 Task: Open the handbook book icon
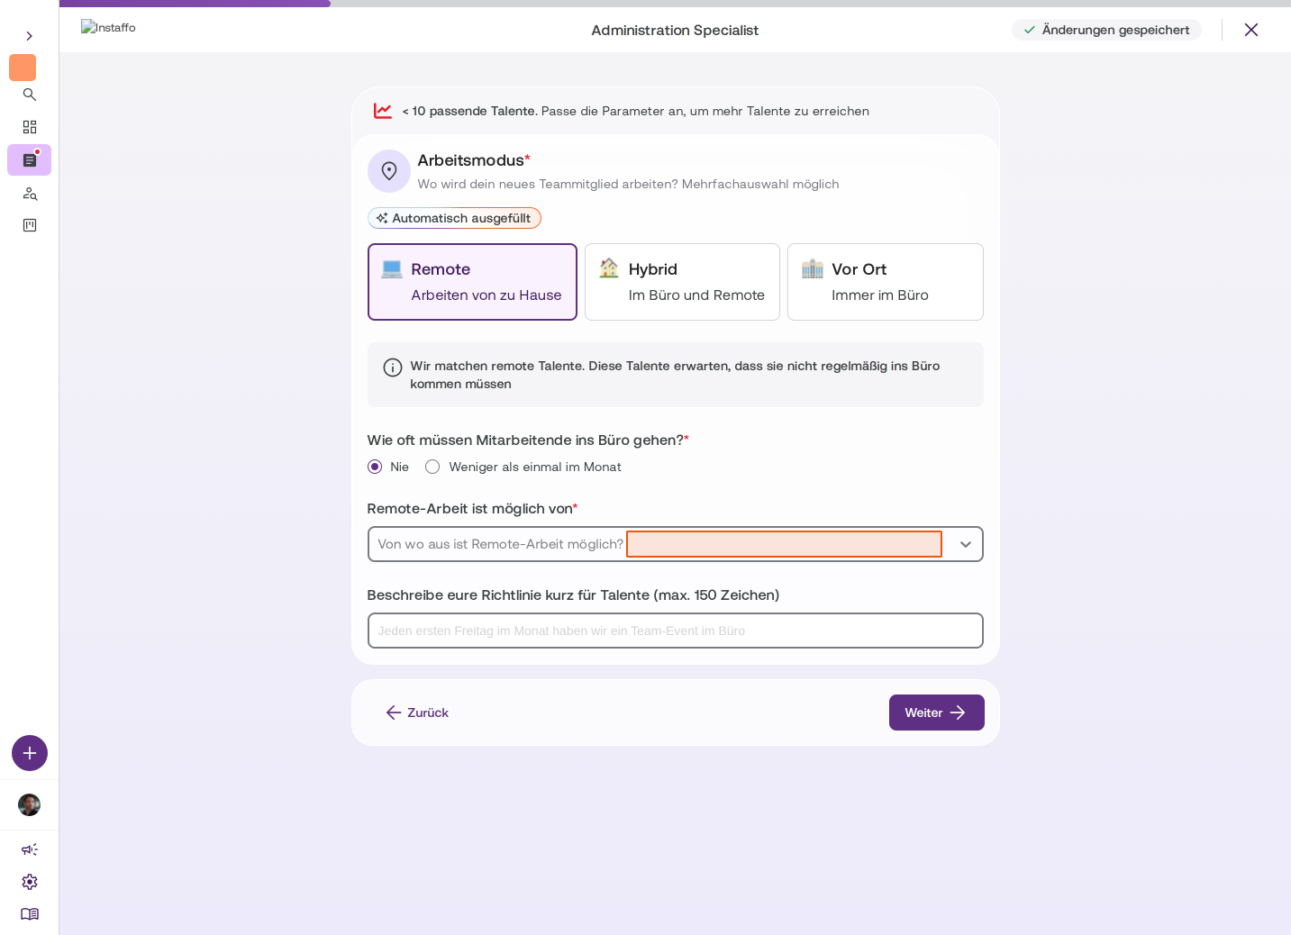point(30,914)
